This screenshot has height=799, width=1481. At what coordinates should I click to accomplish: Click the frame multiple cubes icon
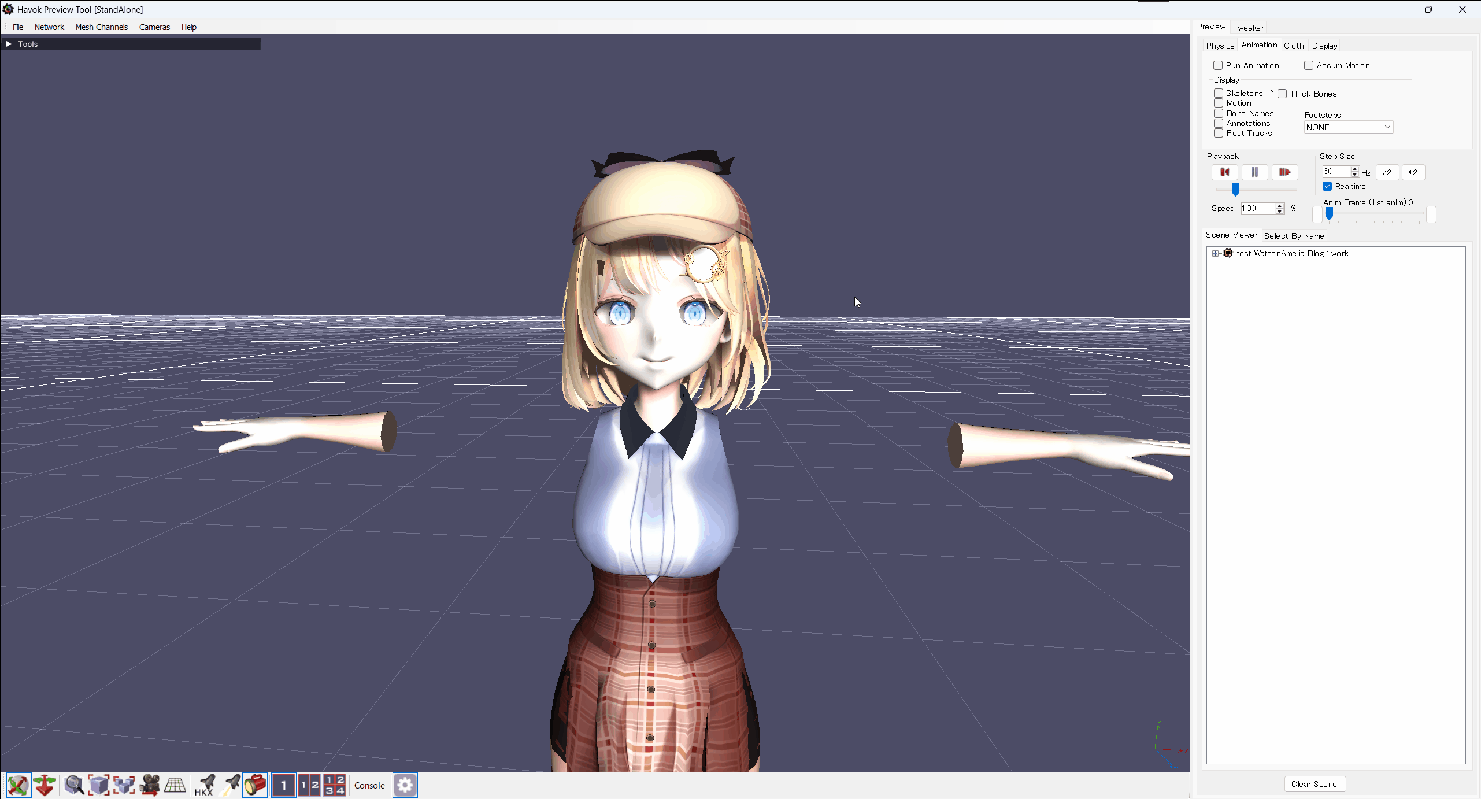tap(124, 785)
